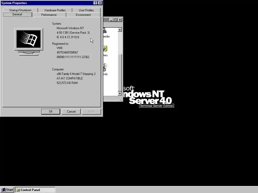Close the System Properties dialog
The width and height of the screenshot is (258, 193).
tap(100, 3)
